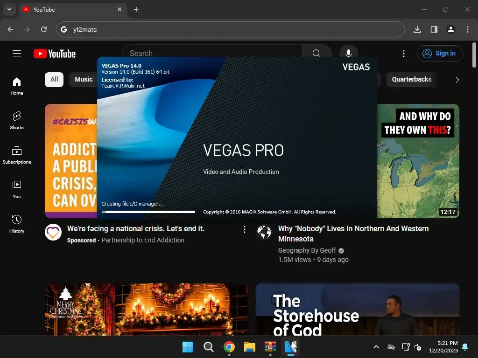Open History in the YouTube sidebar
The width and height of the screenshot is (478, 358).
[x=17, y=224]
